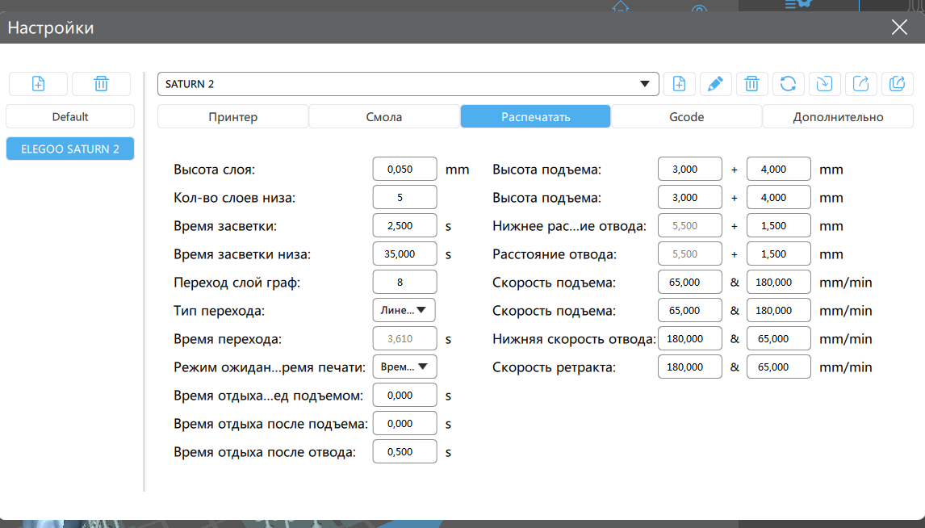Click the pencil icon to rename profile

[715, 84]
